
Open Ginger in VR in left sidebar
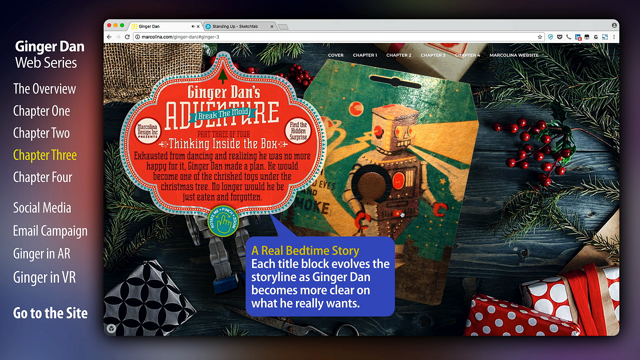(44, 277)
